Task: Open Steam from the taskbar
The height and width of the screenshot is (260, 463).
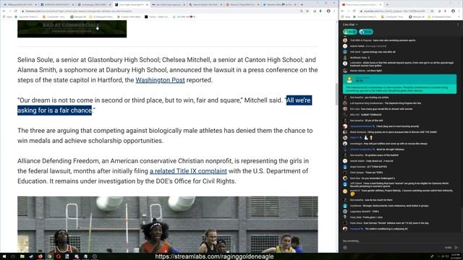Action: 31,256
